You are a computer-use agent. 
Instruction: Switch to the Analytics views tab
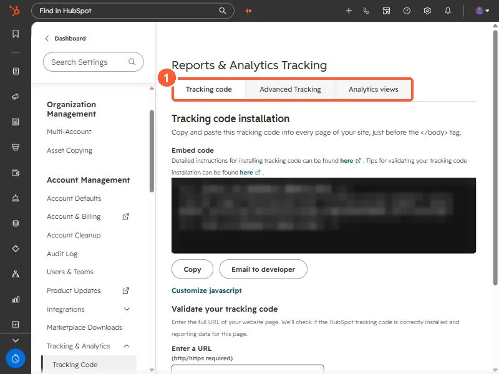pos(373,89)
